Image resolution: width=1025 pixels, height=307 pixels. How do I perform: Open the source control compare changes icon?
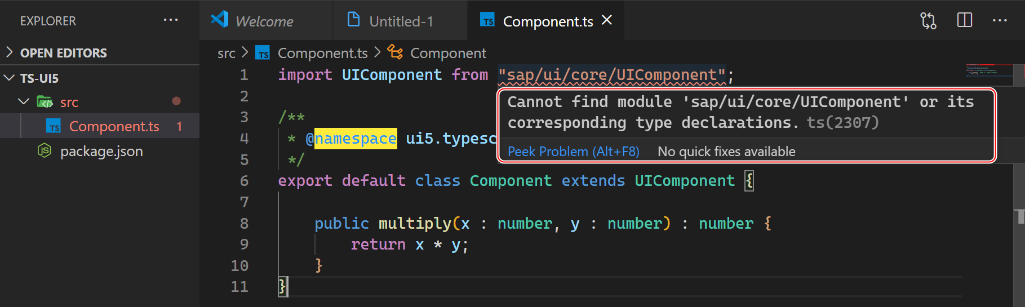tap(928, 21)
